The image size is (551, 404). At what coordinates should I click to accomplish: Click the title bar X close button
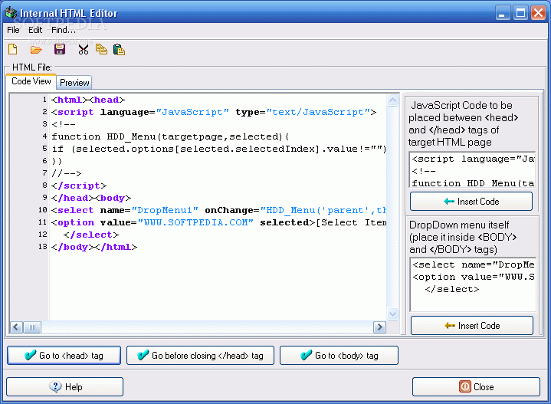[x=538, y=13]
